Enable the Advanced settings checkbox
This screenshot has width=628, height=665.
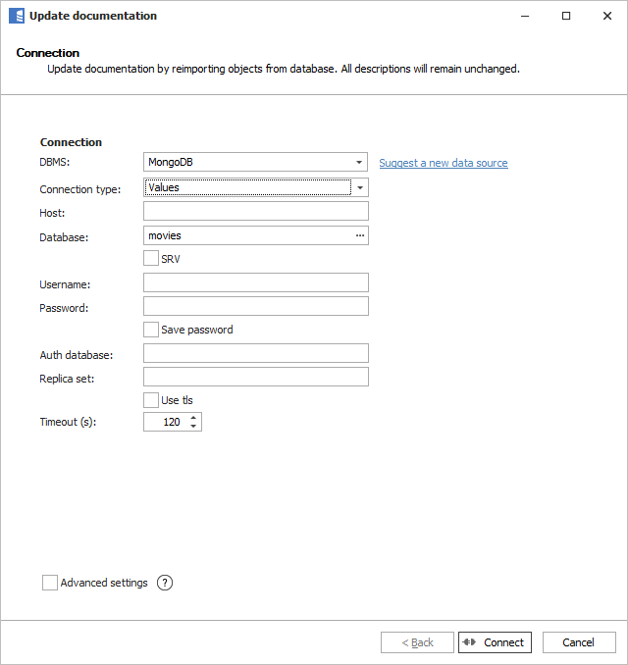pos(50,583)
